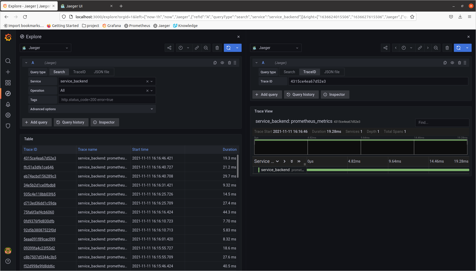Open Service dropdown service_backend

(107, 81)
